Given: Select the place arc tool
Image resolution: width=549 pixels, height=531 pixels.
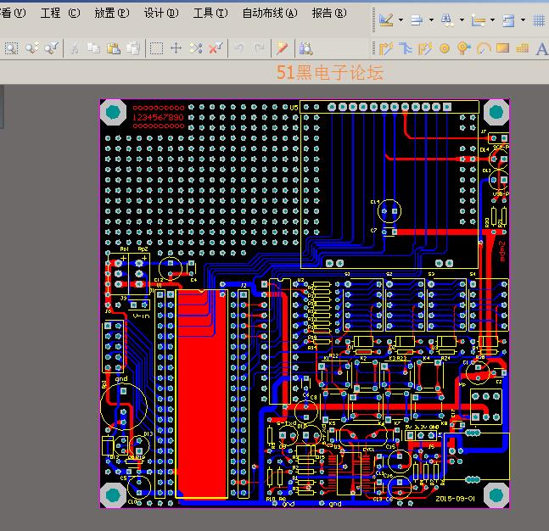Looking at the screenshot, I should (x=484, y=48).
